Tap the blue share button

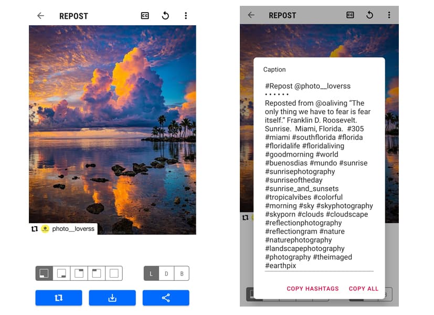(166, 298)
